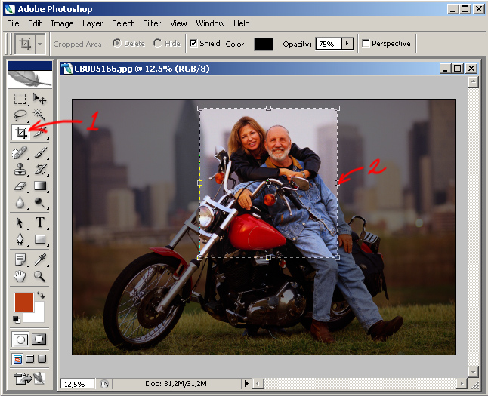The height and width of the screenshot is (396, 488).
Task: Click the vertical scrollbar down arrow
Action: 473,371
